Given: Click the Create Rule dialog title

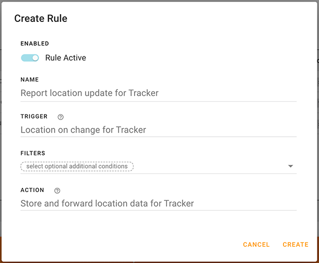Looking at the screenshot, I should coord(41,19).
